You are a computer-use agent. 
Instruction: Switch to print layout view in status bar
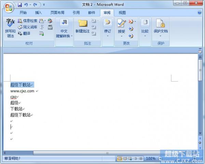pos(120,159)
